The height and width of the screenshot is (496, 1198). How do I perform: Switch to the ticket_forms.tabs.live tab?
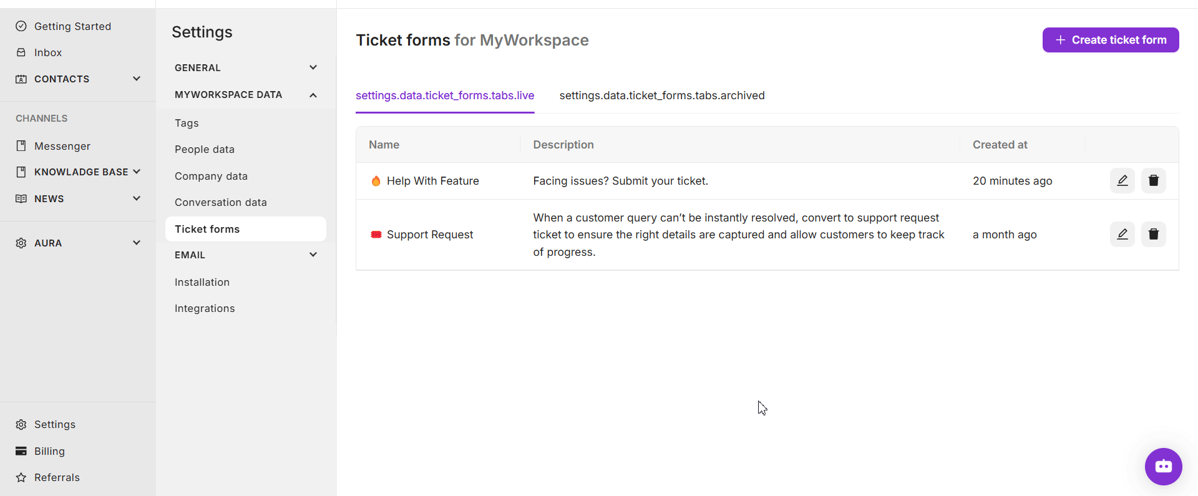(x=445, y=95)
